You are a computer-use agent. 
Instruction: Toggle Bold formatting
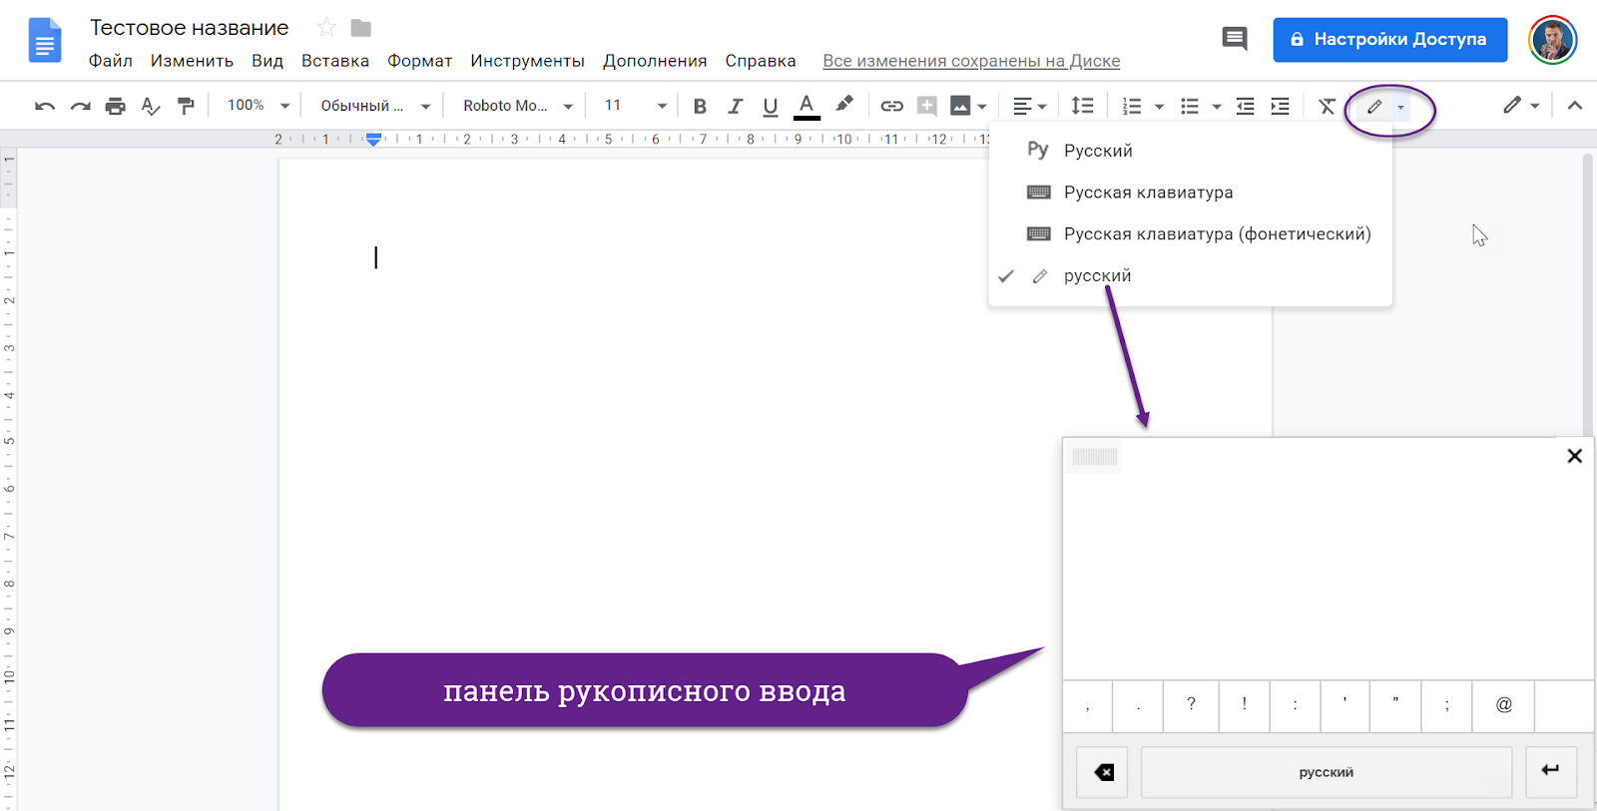[x=700, y=106]
